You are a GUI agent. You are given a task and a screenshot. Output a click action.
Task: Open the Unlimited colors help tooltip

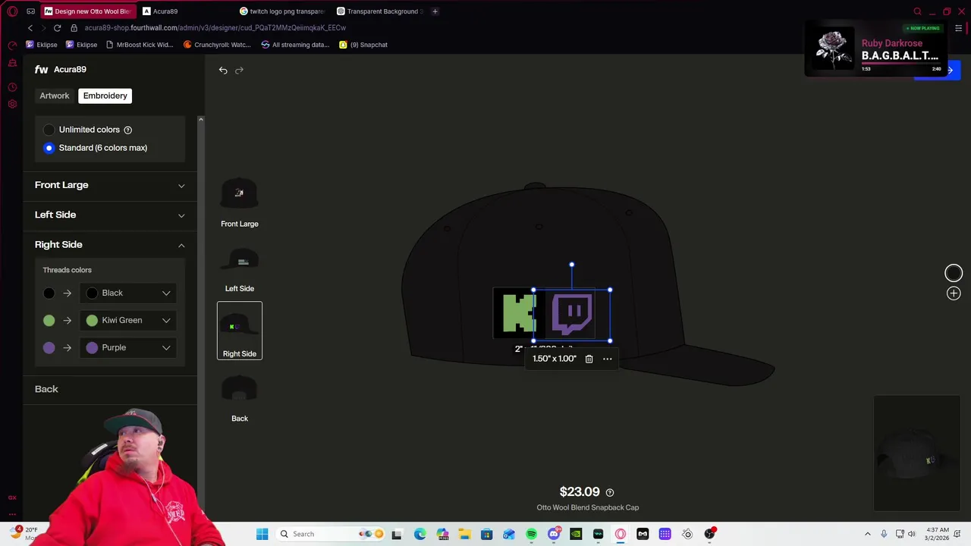[x=127, y=130]
